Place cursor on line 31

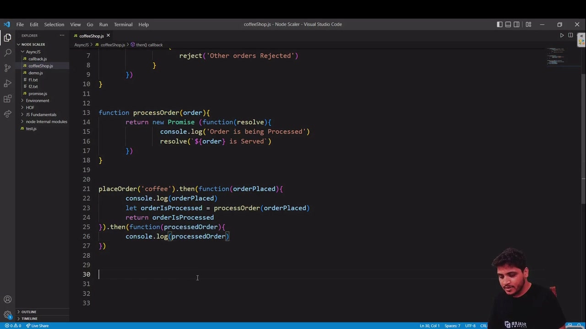(320, 284)
